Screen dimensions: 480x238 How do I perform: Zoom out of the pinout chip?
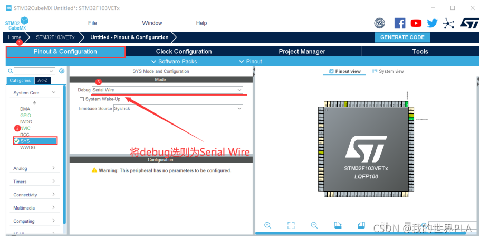[314, 226]
